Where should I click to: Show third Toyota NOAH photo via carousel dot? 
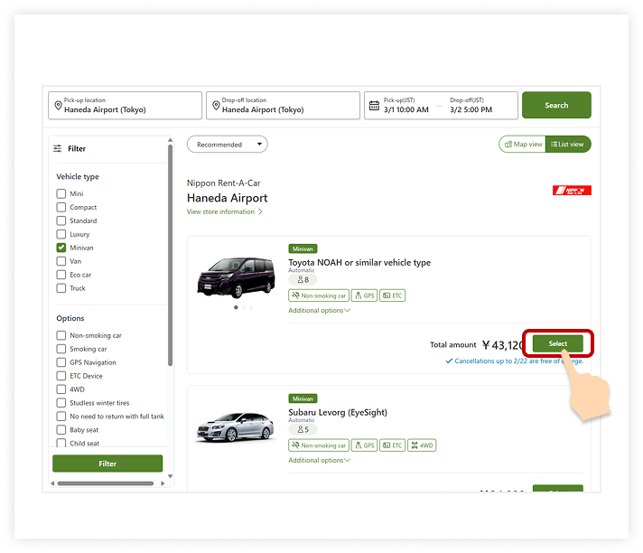tap(251, 307)
